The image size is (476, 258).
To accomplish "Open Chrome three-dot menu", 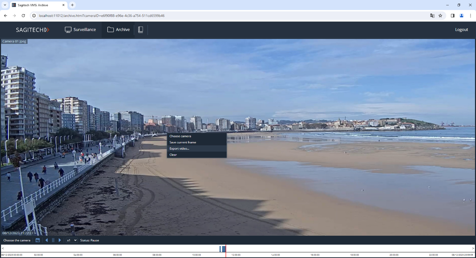I will coord(470,16).
